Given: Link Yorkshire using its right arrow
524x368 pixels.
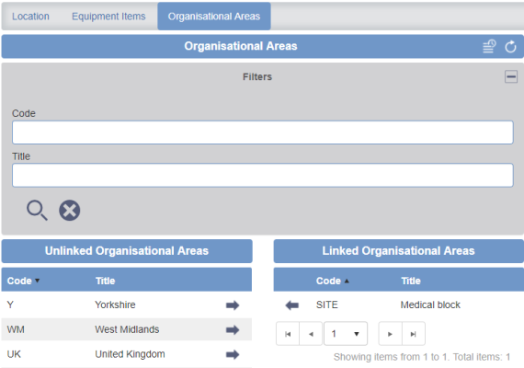Looking at the screenshot, I should coord(233,305).
